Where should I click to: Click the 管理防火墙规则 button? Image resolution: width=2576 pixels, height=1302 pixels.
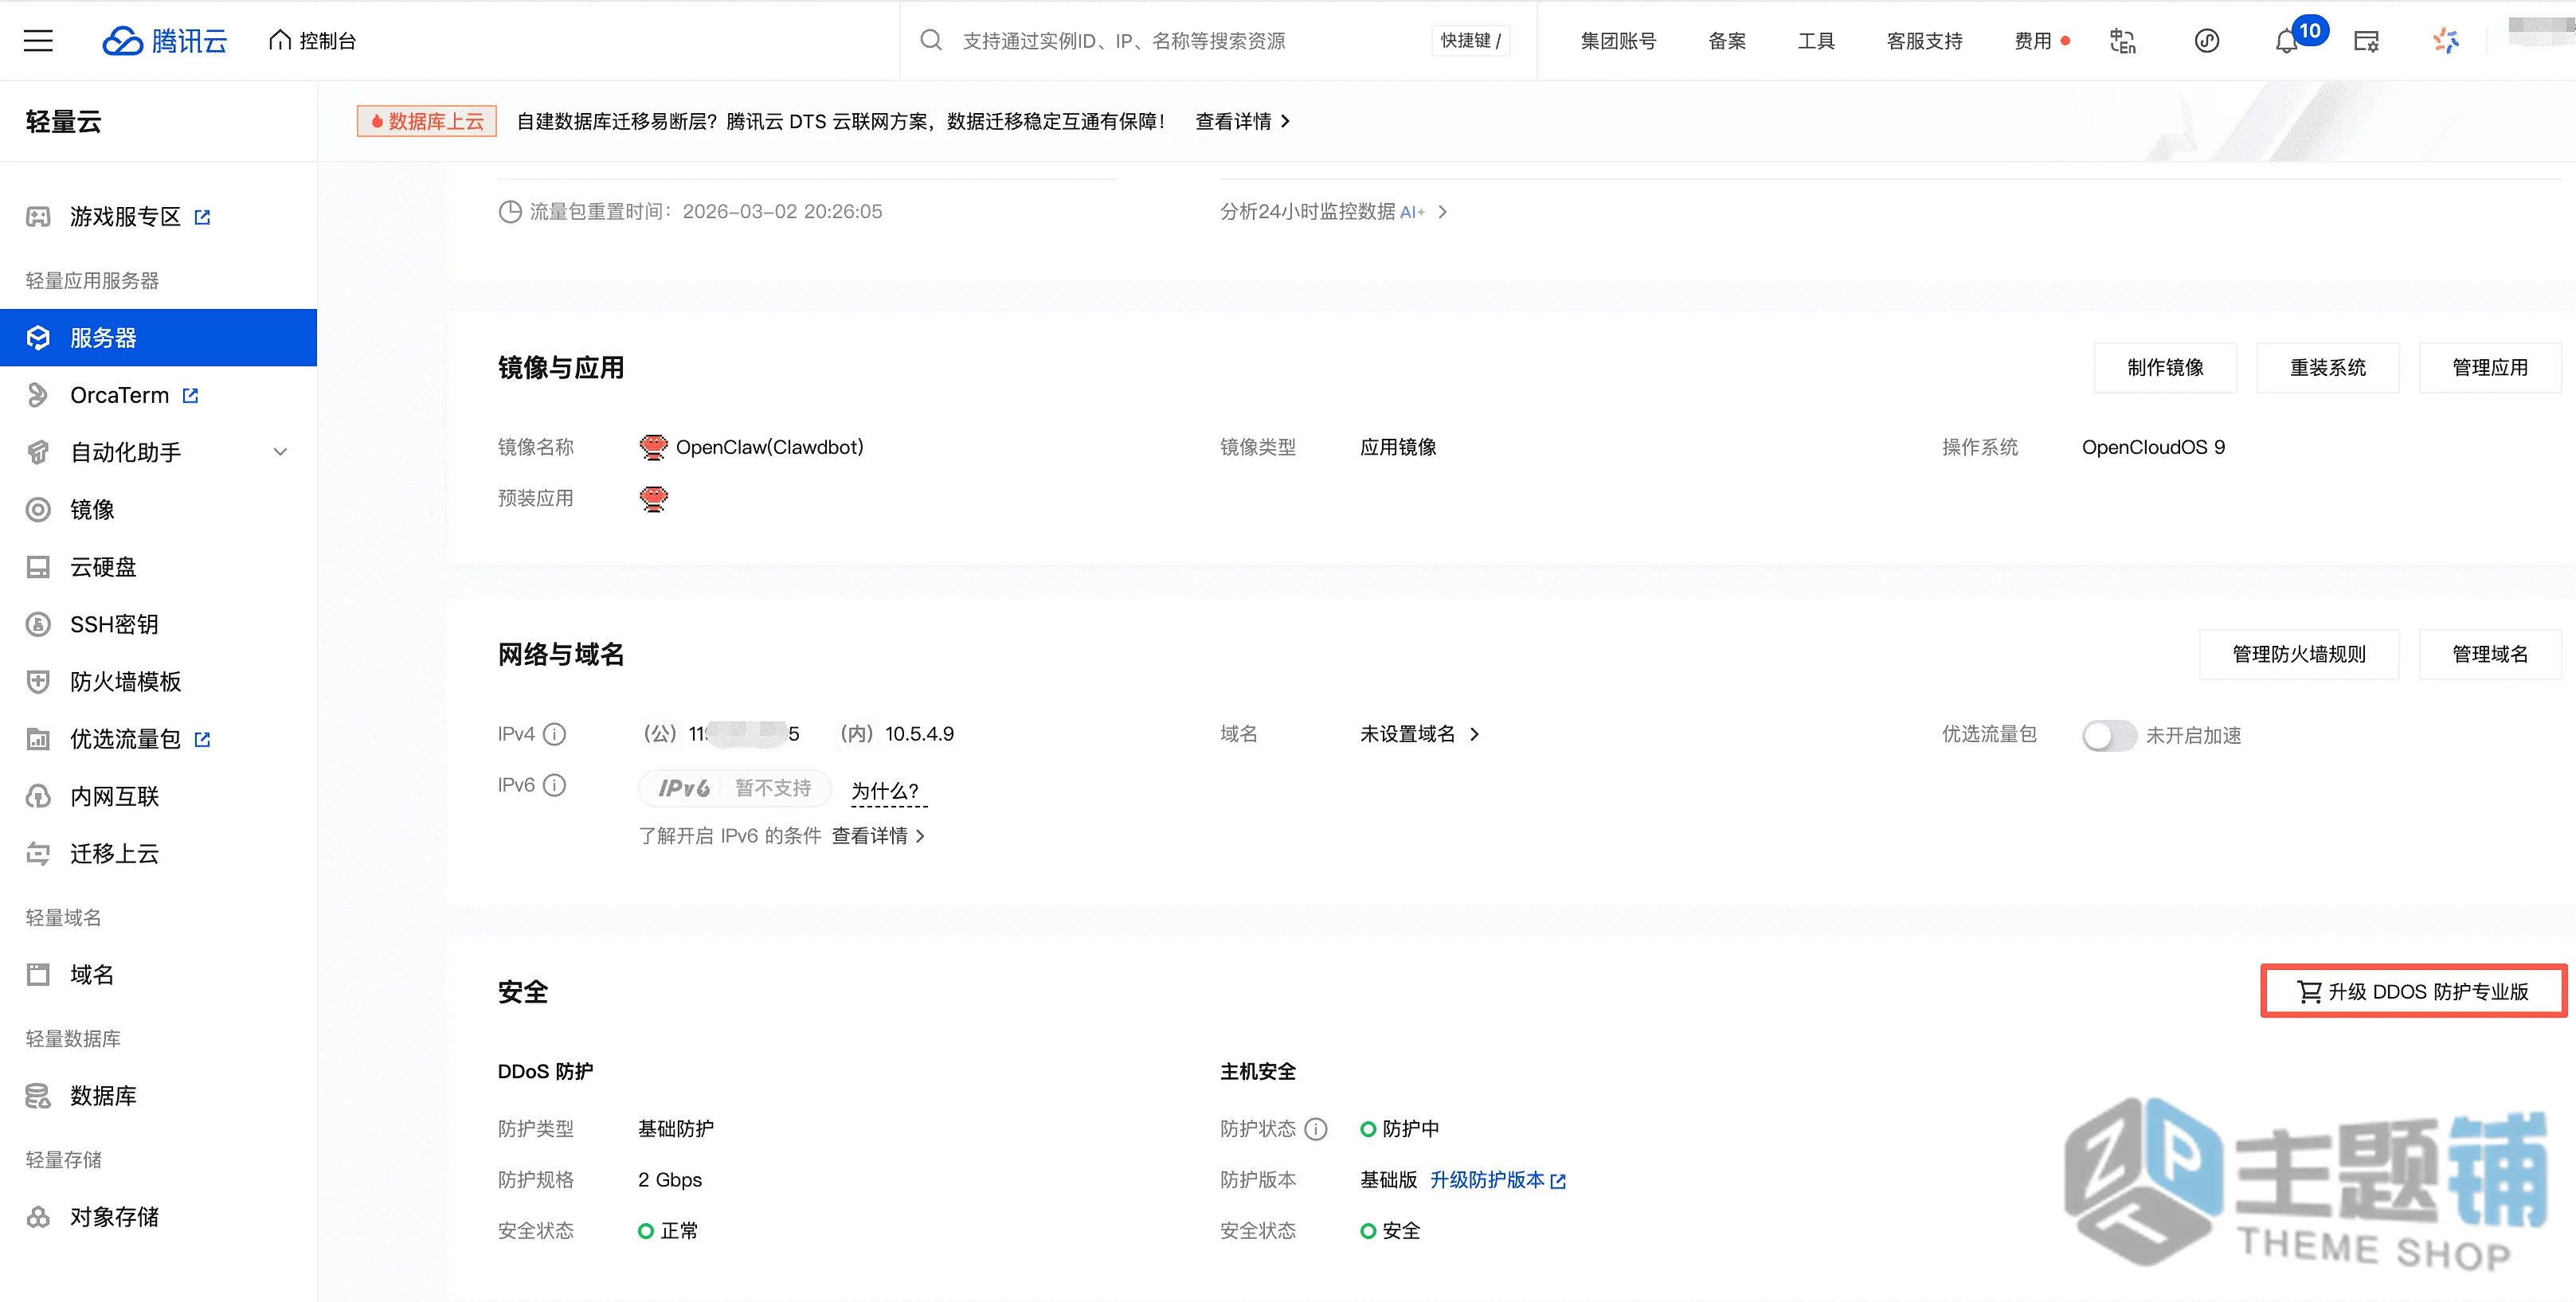tap(2298, 654)
